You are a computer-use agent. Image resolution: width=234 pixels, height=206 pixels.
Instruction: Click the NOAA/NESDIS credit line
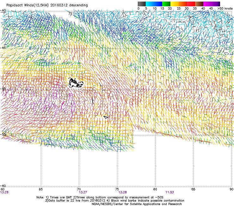click(137, 204)
